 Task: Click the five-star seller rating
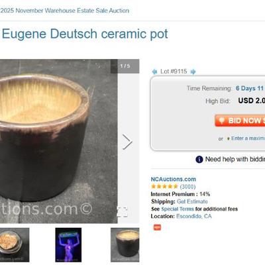(x=164, y=186)
